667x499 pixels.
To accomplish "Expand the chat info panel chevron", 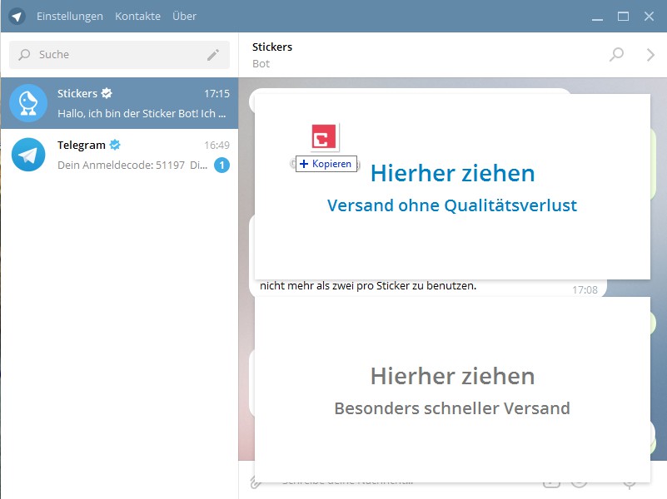I will 650,55.
